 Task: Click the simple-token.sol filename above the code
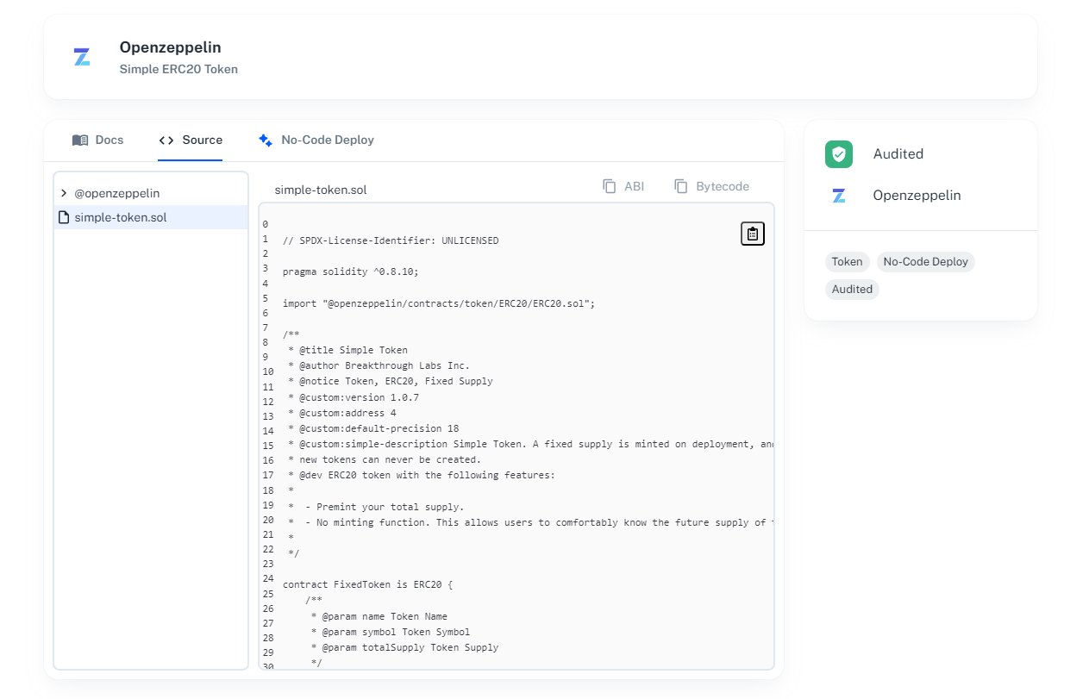pyautogui.click(x=321, y=190)
